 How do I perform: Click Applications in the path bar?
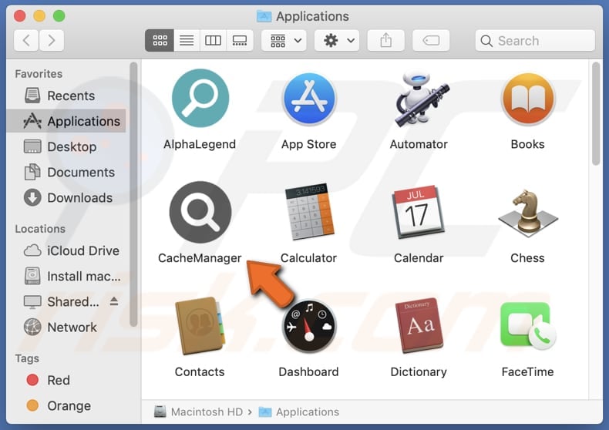tap(299, 412)
